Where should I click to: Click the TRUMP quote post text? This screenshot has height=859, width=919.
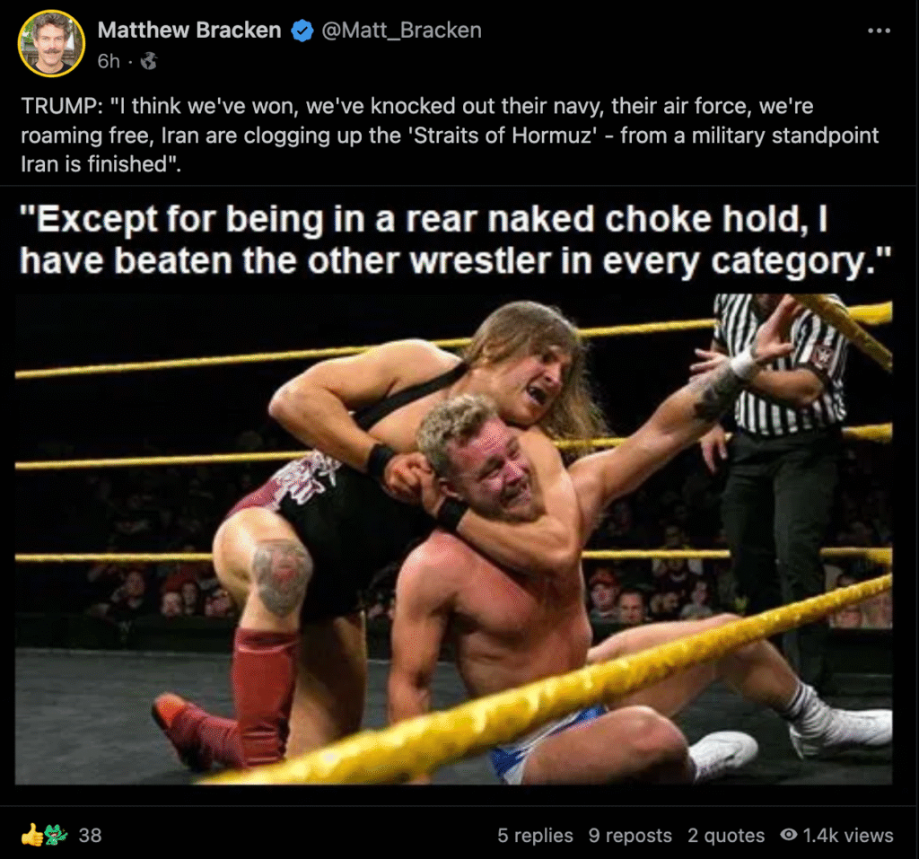click(449, 136)
